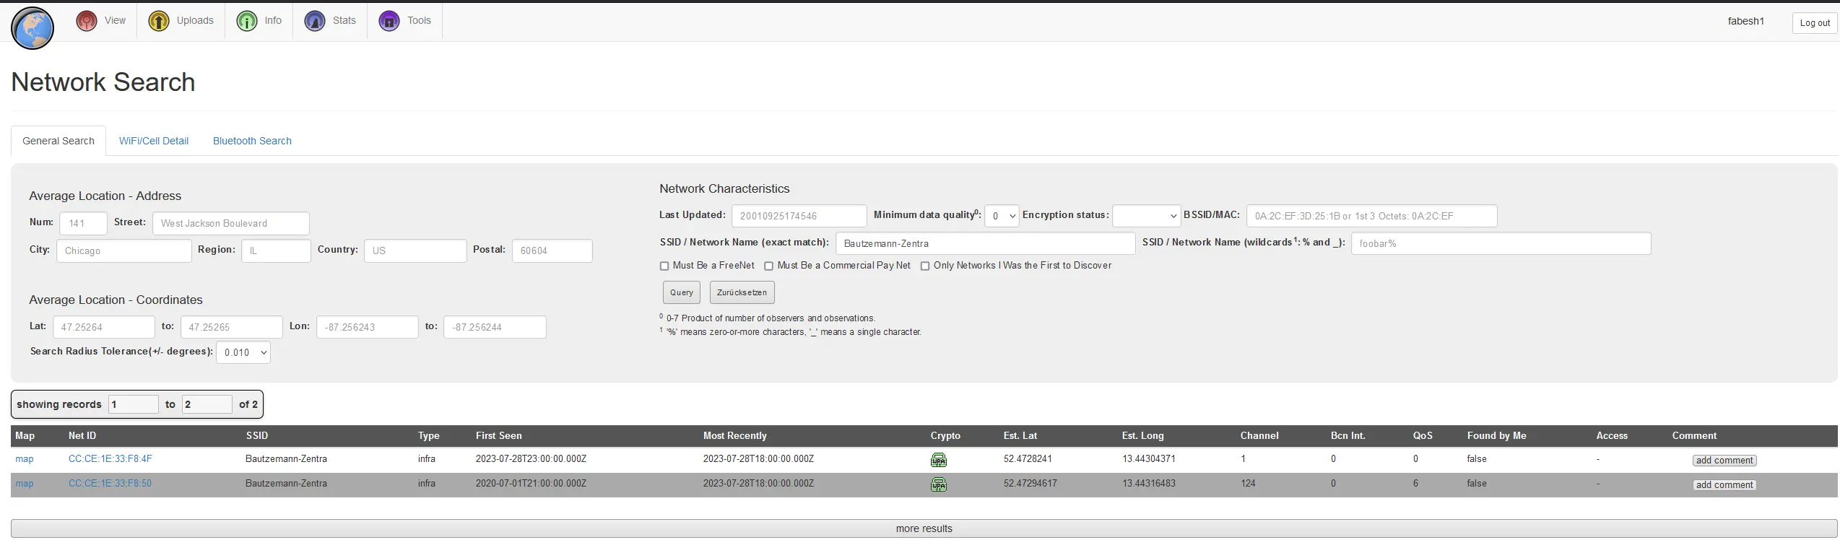This screenshot has height=540, width=1840.
Task: Expand the Encryption status dropdown
Action: pos(1146,216)
